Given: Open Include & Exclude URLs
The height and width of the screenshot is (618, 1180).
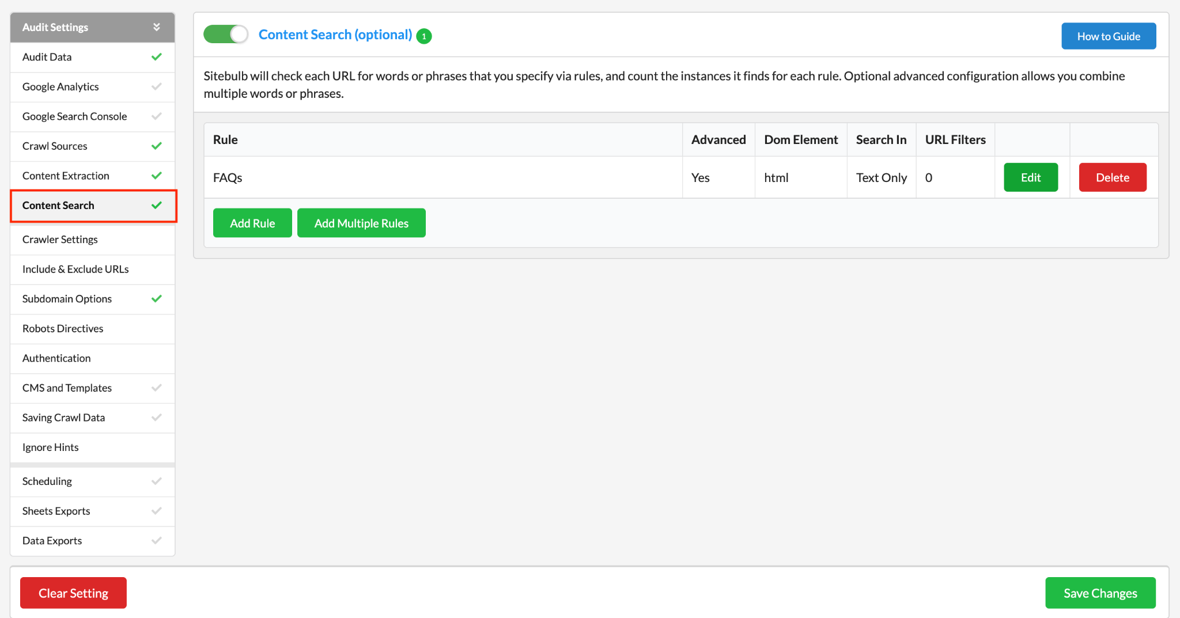Looking at the screenshot, I should pos(92,270).
